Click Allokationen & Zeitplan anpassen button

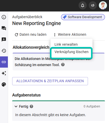pos(50,81)
